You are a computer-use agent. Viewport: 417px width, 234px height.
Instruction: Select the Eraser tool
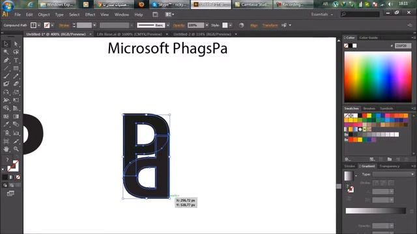pos(16,84)
